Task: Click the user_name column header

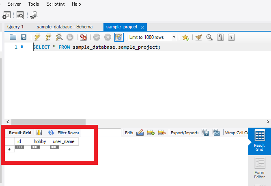Action: click(x=64, y=141)
